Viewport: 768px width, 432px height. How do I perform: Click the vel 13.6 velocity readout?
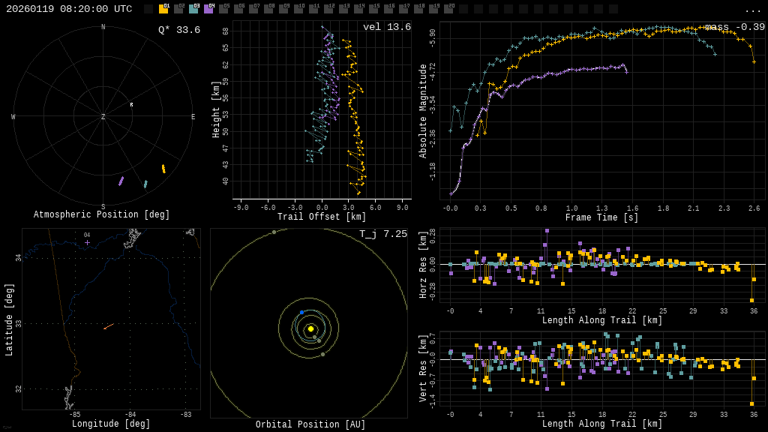[386, 27]
